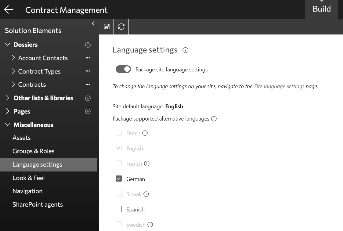Show info beside the Language settings heading

point(185,50)
